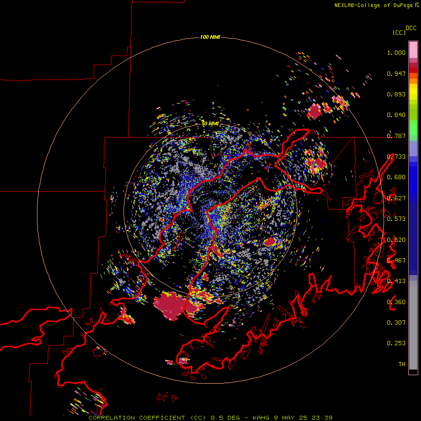
Task: Click the CORRELATION COEFFICIENT (CC) title text
Action: (x=147, y=418)
